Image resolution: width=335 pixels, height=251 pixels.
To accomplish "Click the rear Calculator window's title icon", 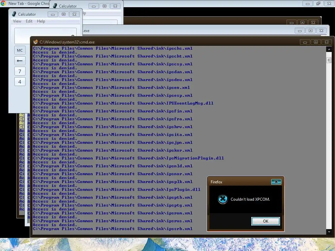I will coord(55,6).
